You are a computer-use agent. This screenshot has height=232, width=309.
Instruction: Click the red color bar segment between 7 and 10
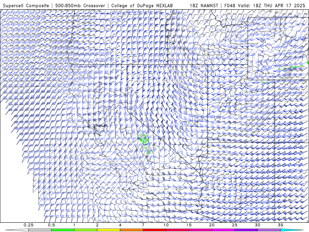pyautogui.click(x=154, y=230)
